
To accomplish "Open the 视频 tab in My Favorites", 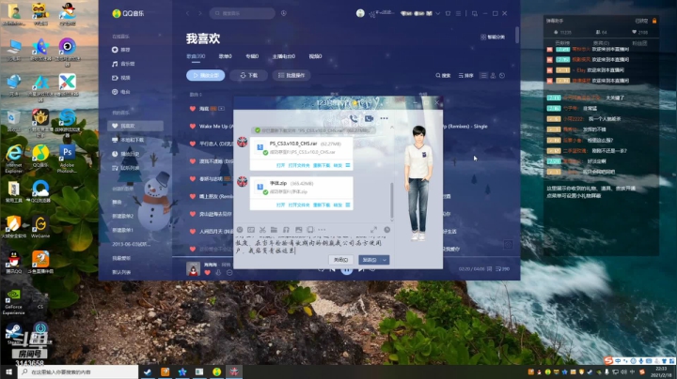I will (x=315, y=56).
